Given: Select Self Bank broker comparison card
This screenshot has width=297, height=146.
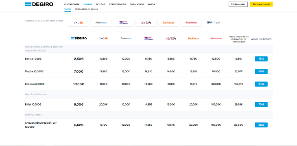Looking at the screenshot, I should tap(124, 23).
